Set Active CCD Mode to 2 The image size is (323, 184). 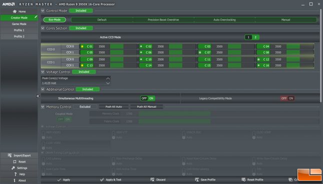255,37
